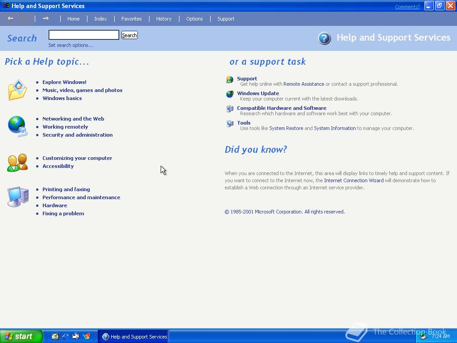
Task: Click the forward arrow in navigation bar
Action: point(46,19)
